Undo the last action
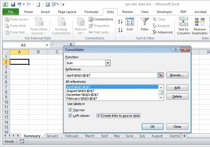Image resolution: width=210 pixels, height=147 pixels. (20, 4)
